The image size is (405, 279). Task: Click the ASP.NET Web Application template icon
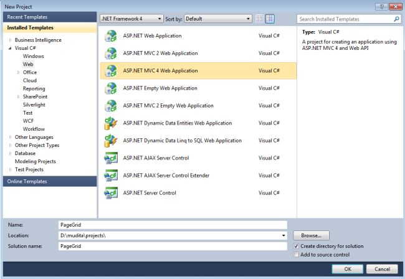tap(111, 36)
